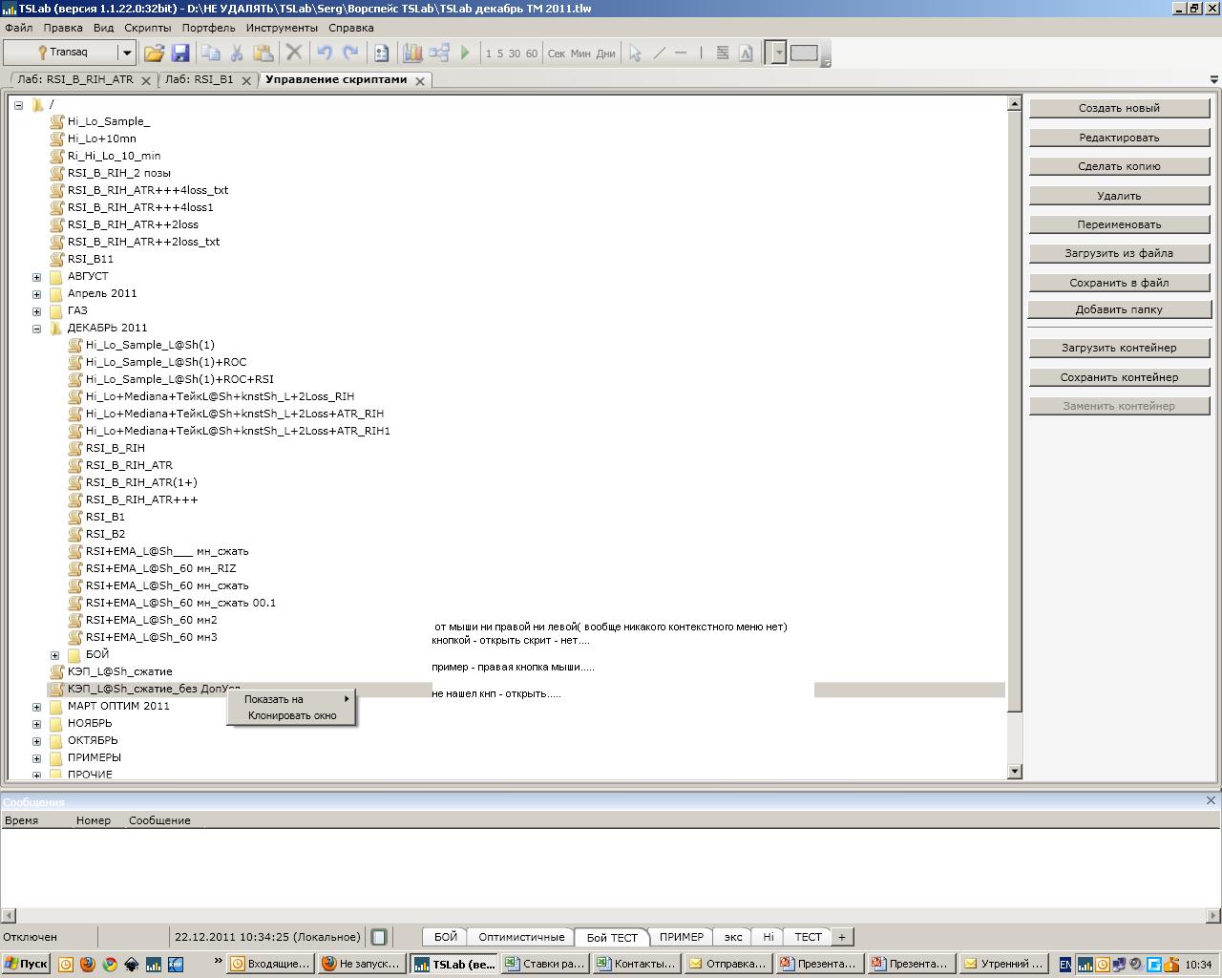Screen dimensions: 1222x978
Task: Click the clipboard icon in status bar
Action: pyautogui.click(x=379, y=937)
